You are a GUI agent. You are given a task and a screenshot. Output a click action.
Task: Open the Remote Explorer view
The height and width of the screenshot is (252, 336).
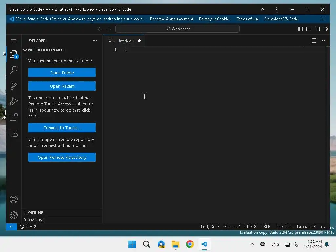pyautogui.click(x=14, y=133)
